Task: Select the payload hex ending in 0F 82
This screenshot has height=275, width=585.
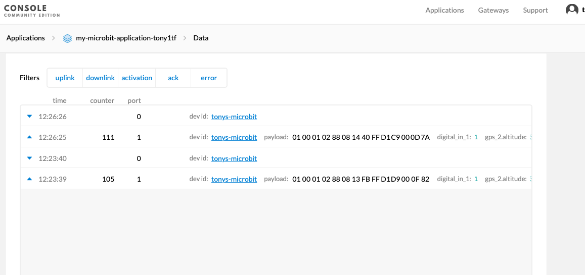Action: [361, 179]
